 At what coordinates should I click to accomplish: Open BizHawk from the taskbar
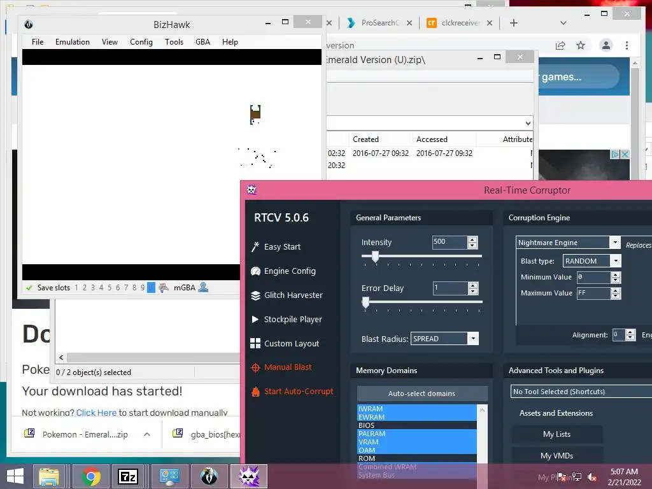pyautogui.click(x=209, y=476)
